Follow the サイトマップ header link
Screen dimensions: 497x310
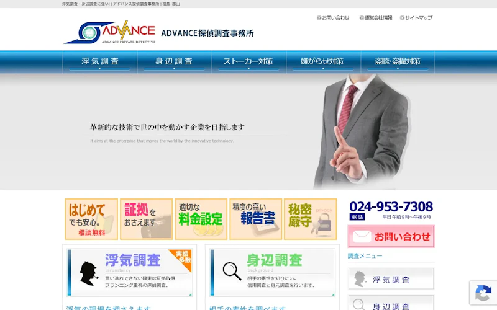[416, 18]
